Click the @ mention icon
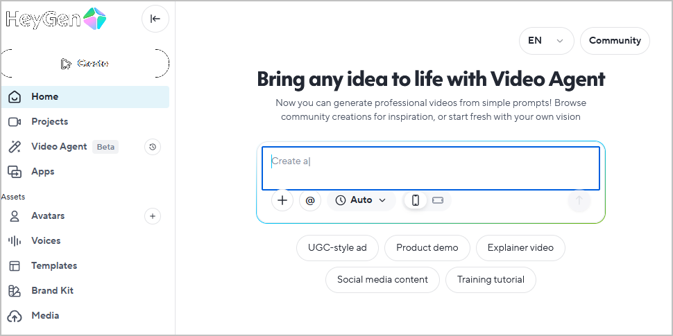The width and height of the screenshot is (673, 336). click(310, 200)
